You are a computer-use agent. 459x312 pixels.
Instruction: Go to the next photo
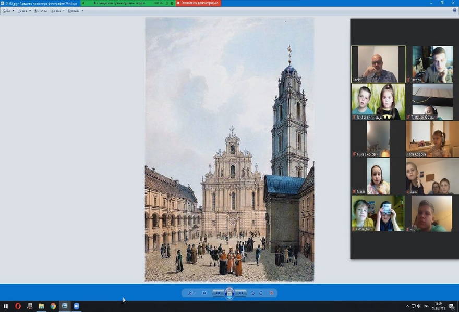(x=240, y=293)
